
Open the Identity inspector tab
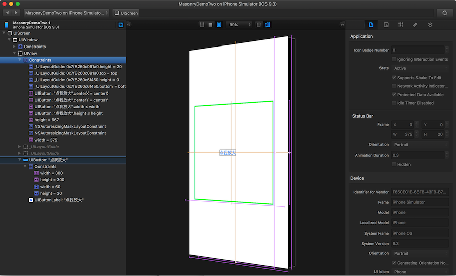[386, 25]
